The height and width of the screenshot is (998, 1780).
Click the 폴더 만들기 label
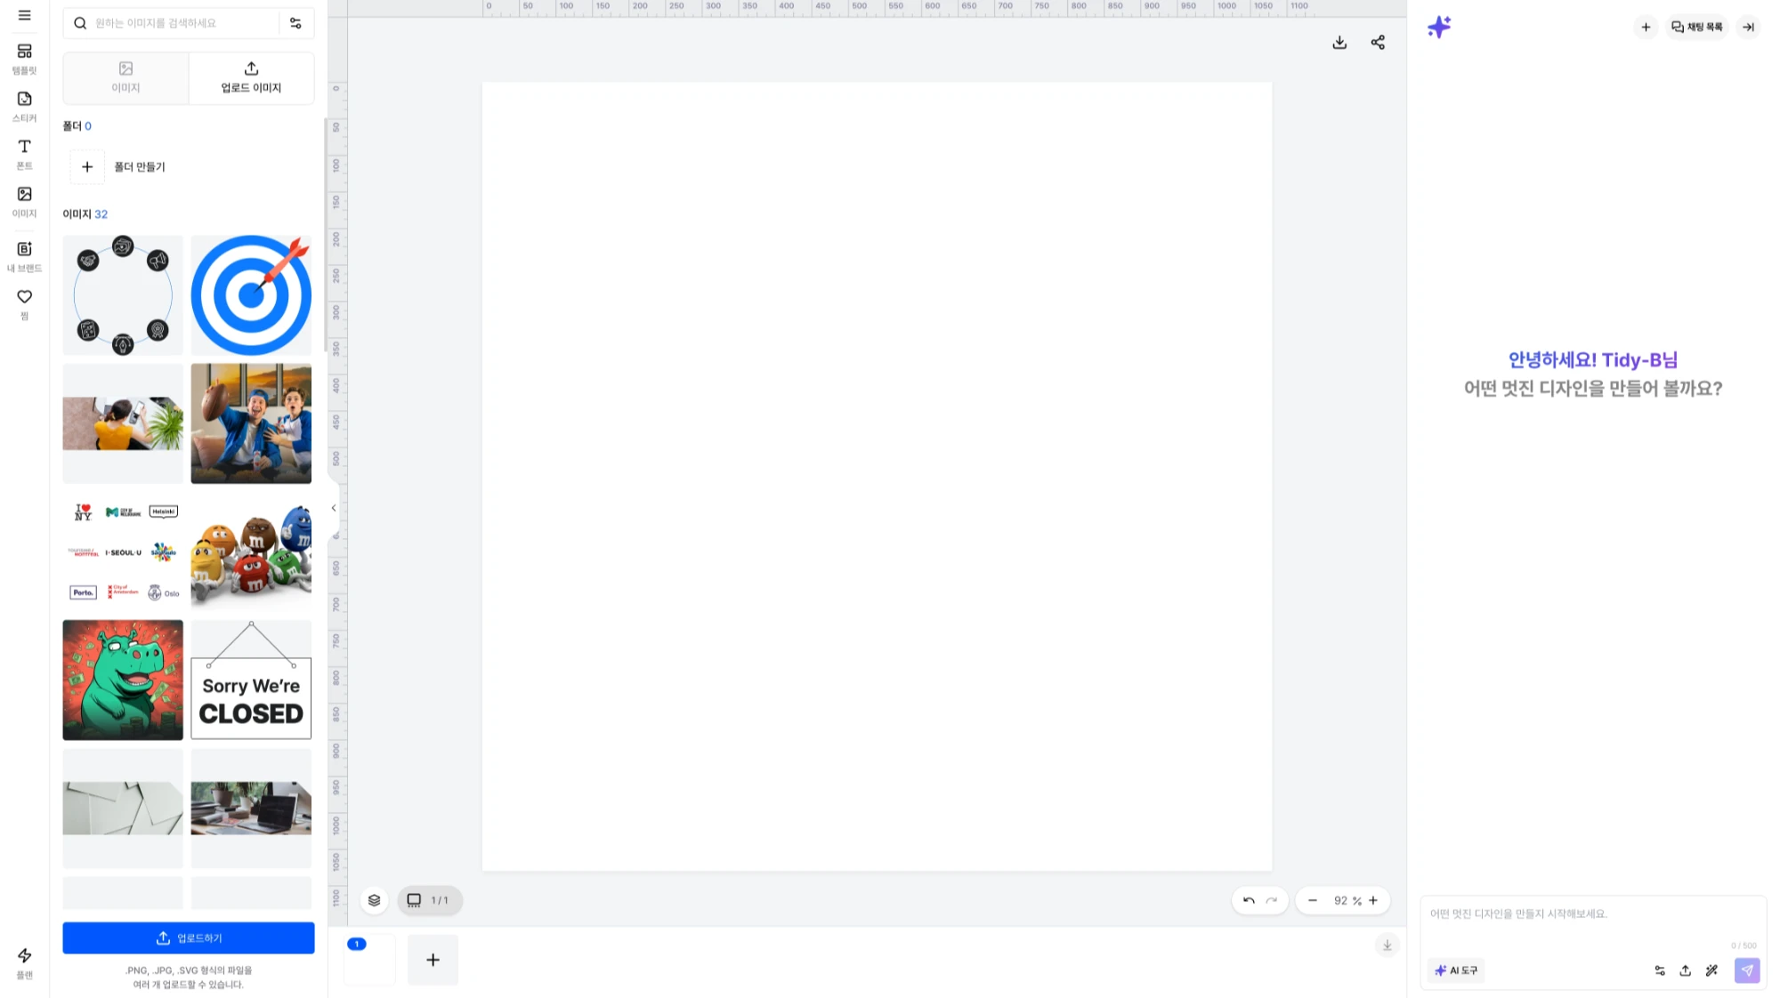click(140, 166)
